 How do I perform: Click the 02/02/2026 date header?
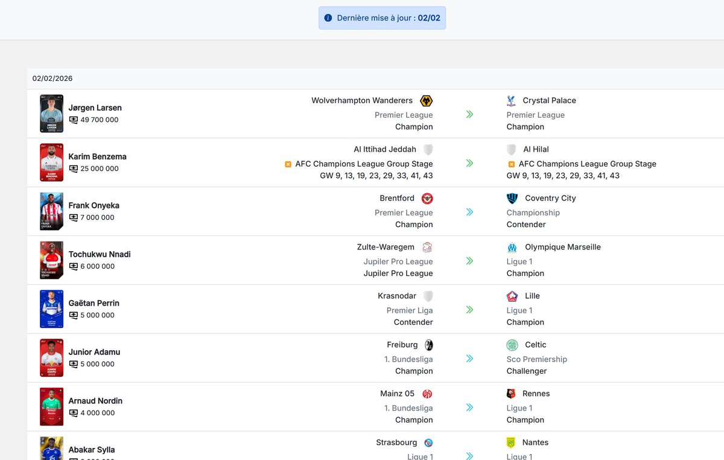52,78
